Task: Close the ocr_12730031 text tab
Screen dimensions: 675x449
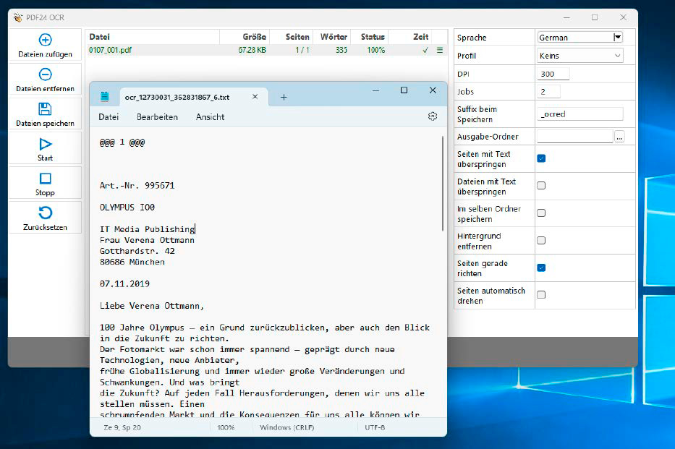Action: pos(255,97)
